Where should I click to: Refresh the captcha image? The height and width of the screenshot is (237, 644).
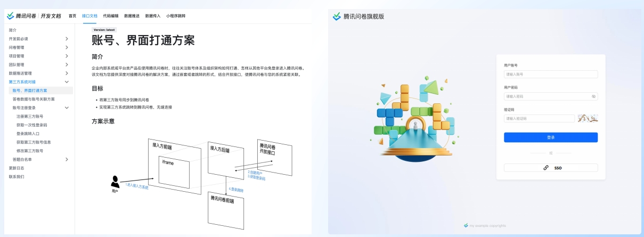tap(588, 118)
